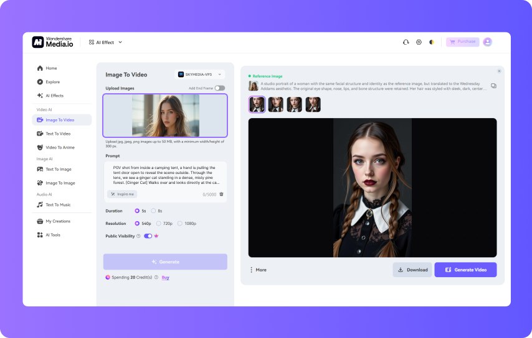This screenshot has width=532, height=338.
Task: Copy the reference prompt with copy icon
Action: 493,86
